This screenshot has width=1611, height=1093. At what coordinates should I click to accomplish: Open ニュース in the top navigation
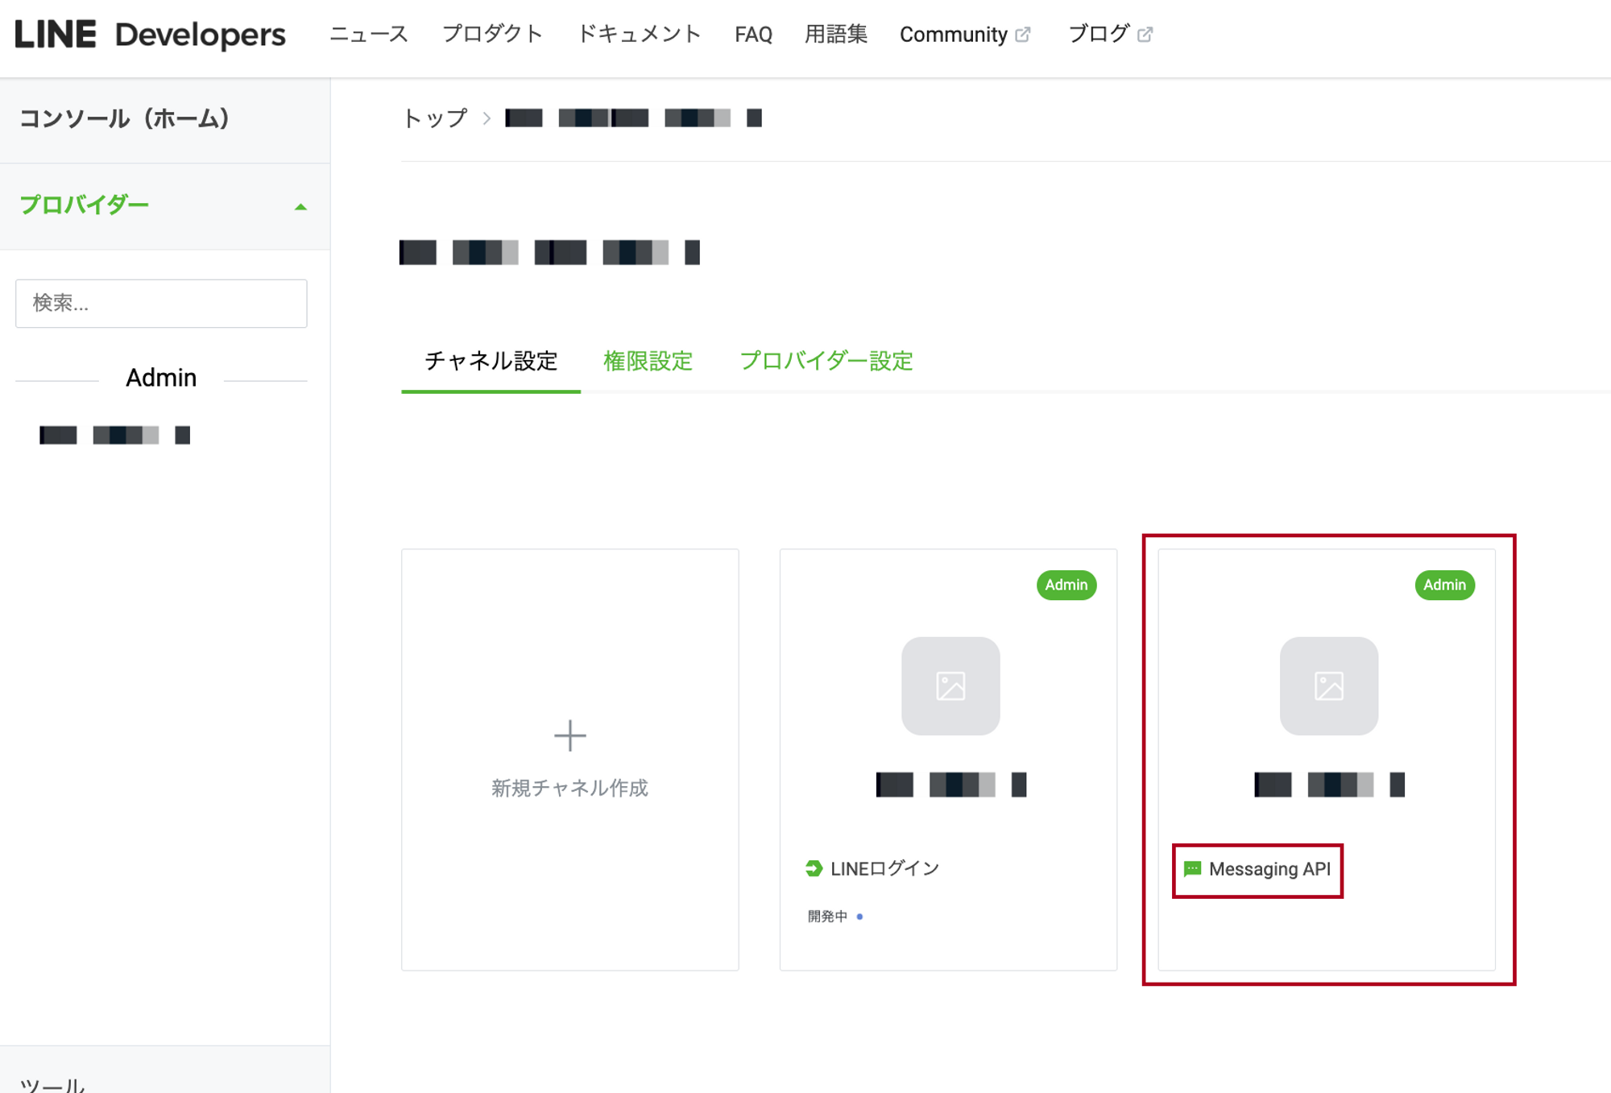point(369,35)
